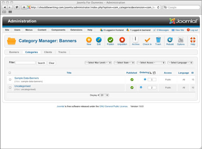Screen dimensions: 202x149
Task: Click the Rebuild toolbar icon
Action: click(170, 40)
